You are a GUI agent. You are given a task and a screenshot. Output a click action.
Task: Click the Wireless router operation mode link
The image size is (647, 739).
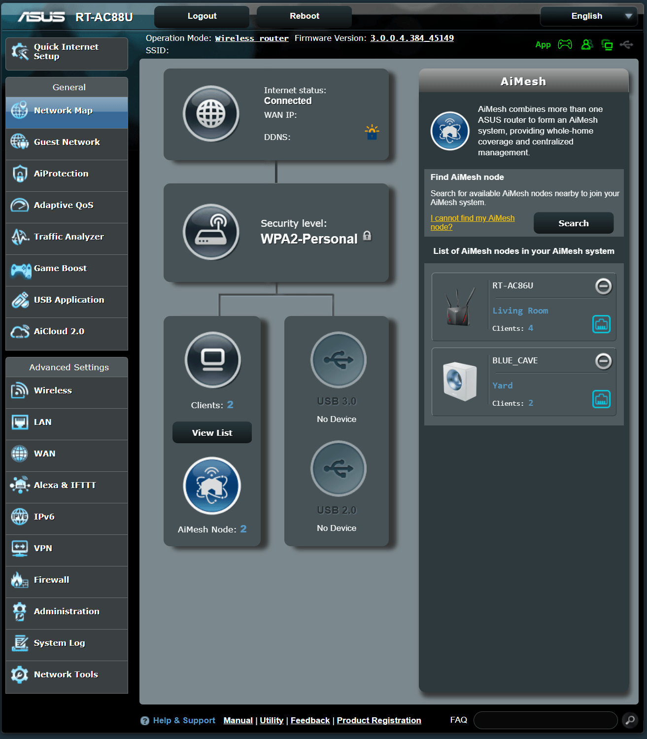pyautogui.click(x=252, y=38)
